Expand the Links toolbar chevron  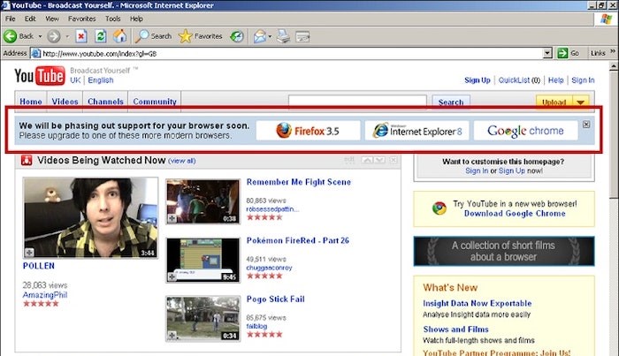point(612,51)
